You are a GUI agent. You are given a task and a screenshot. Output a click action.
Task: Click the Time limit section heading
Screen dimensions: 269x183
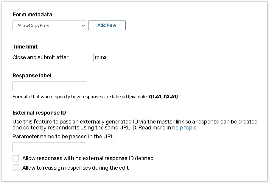(25, 46)
